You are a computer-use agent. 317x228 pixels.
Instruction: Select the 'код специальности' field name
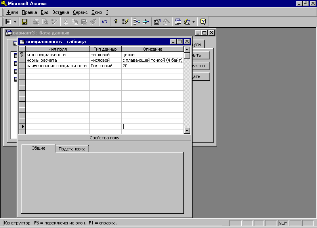[x=57, y=55]
